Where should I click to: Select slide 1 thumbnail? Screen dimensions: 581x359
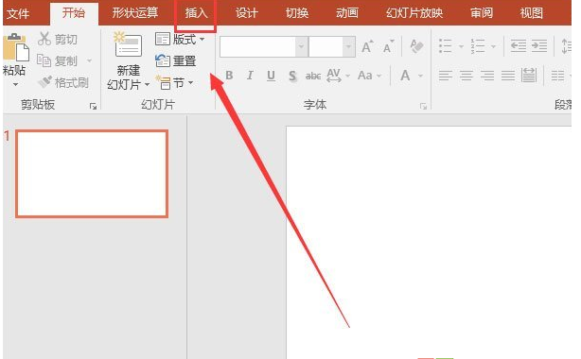[x=92, y=174]
